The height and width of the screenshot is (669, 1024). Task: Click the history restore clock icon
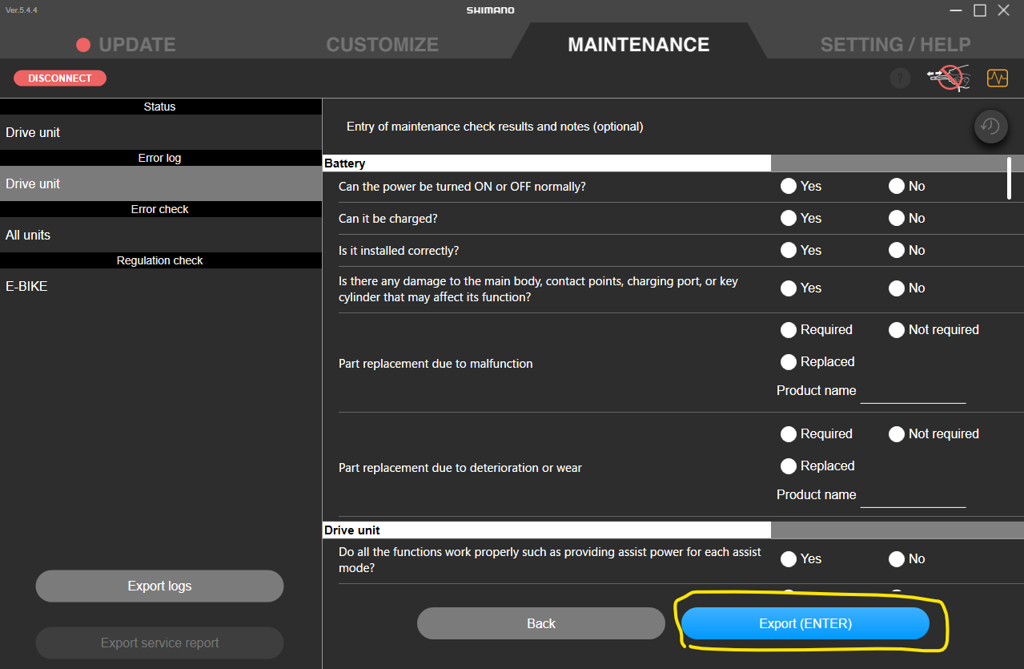pyautogui.click(x=990, y=127)
